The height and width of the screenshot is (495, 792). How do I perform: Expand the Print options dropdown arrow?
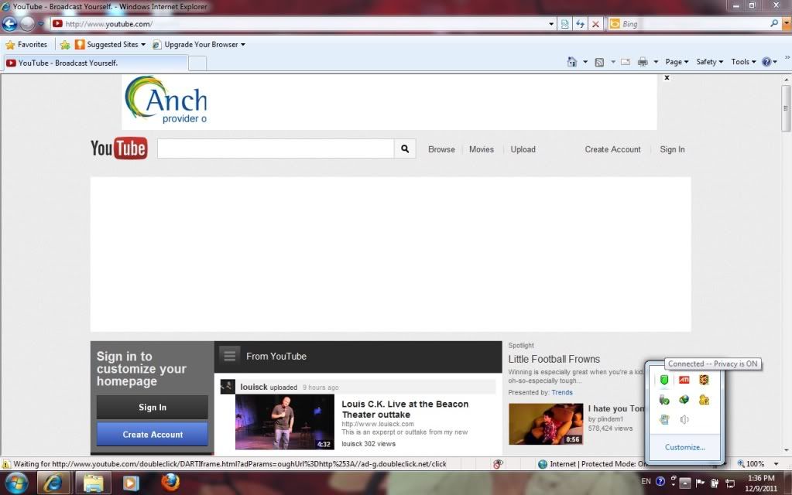pyautogui.click(x=656, y=62)
